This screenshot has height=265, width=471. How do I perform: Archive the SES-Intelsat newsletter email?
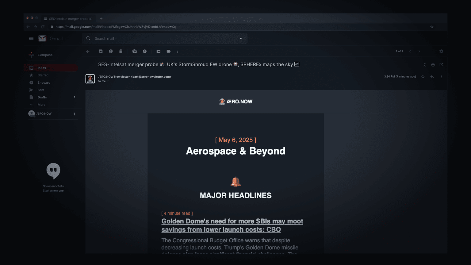click(x=101, y=51)
